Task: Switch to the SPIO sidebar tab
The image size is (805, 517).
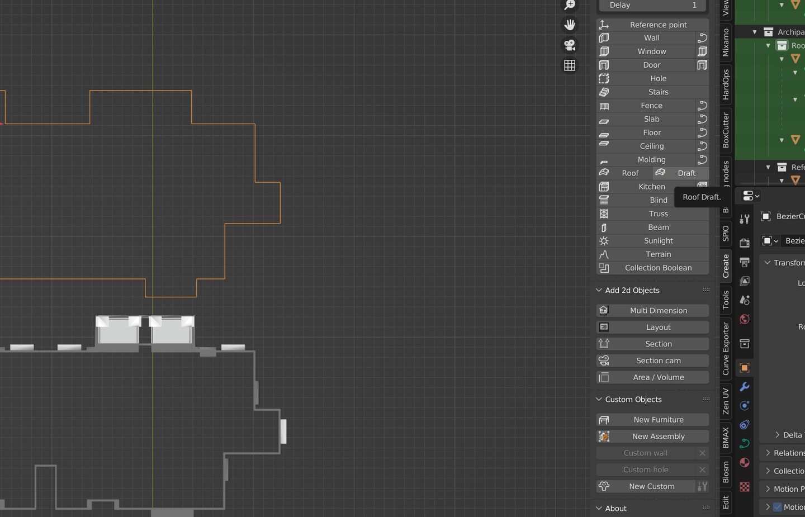Action: (x=726, y=233)
